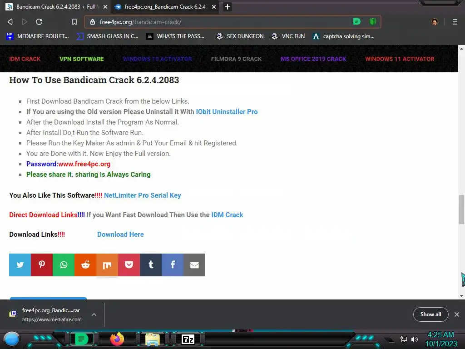This screenshot has width=465, height=349.
Task: Open the green chat app in taskbar
Action: click(x=82, y=339)
